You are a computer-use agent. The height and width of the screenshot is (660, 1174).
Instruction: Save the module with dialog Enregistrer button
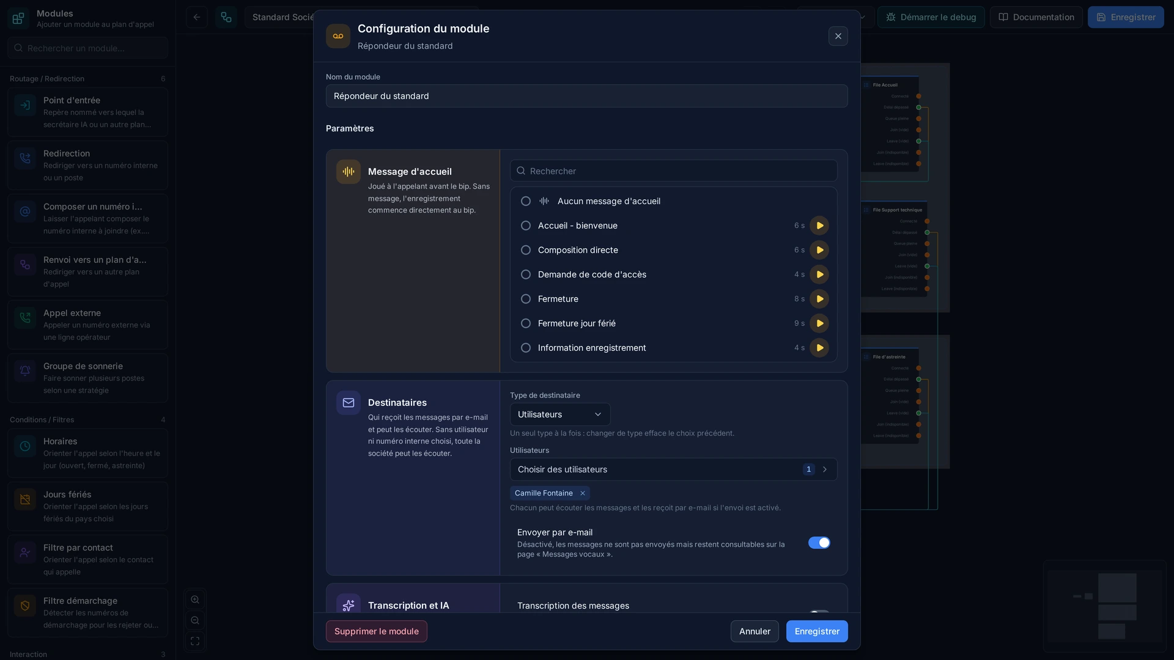[817, 631]
